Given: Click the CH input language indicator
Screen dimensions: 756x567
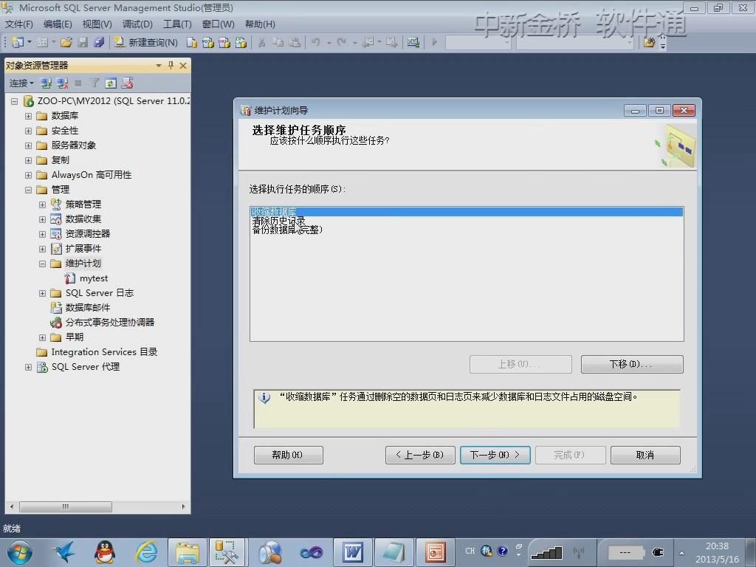Looking at the screenshot, I should coord(470,551).
